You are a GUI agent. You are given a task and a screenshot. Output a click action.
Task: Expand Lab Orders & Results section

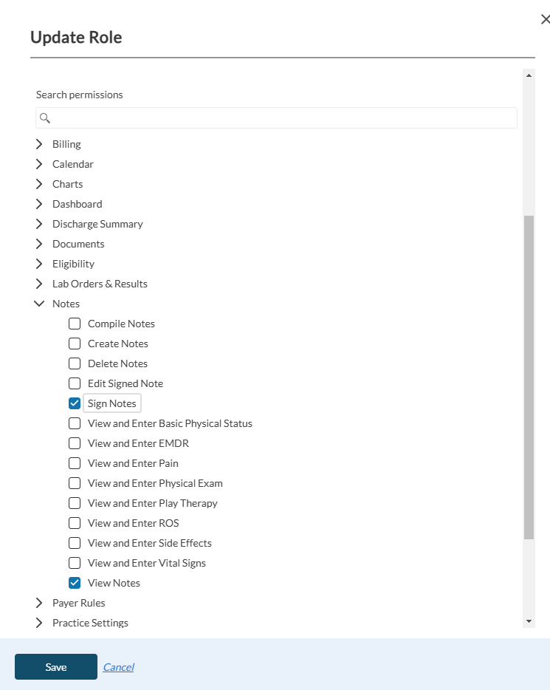click(x=40, y=284)
